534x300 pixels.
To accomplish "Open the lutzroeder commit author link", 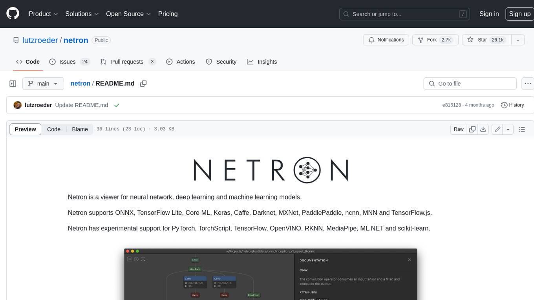I will tap(38, 105).
